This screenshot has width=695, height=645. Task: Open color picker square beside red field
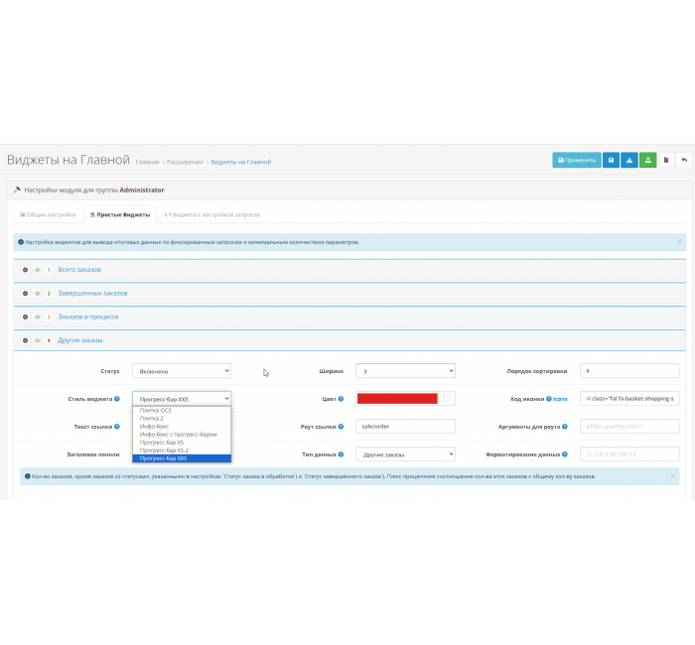[x=447, y=398]
